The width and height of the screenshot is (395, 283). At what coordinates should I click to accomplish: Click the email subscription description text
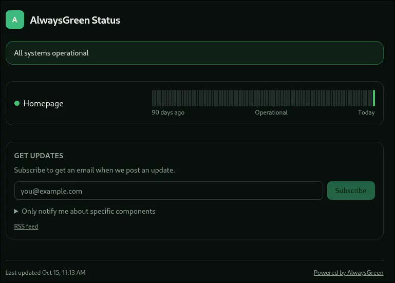point(95,171)
